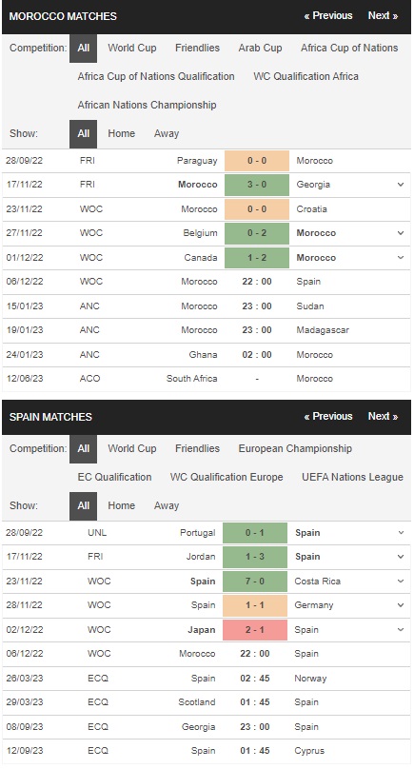414x769 pixels.
Task: Open the 7 - 0 Spain score
Action: coord(255,582)
